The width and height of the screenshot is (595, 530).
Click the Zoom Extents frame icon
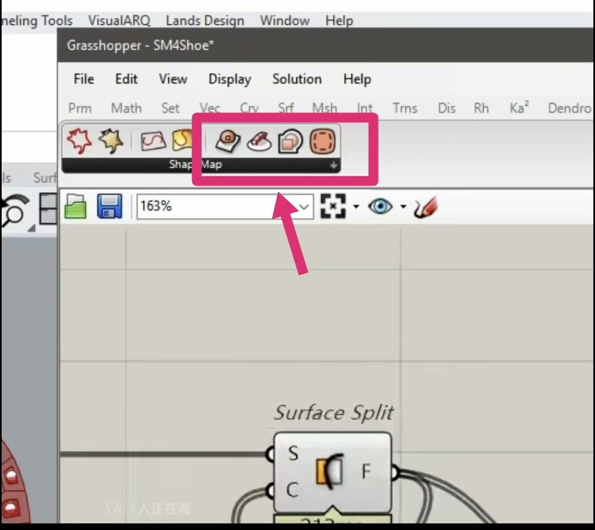pyautogui.click(x=333, y=207)
